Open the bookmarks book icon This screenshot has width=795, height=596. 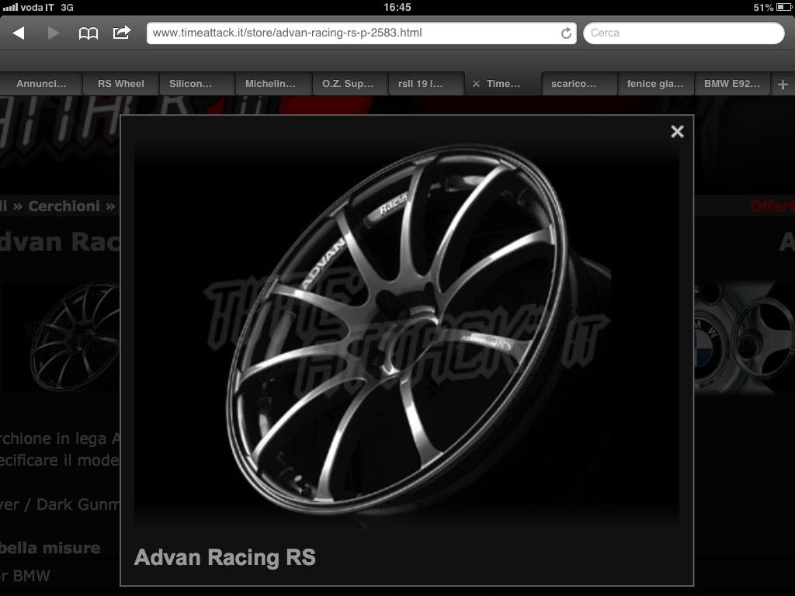[x=89, y=33]
